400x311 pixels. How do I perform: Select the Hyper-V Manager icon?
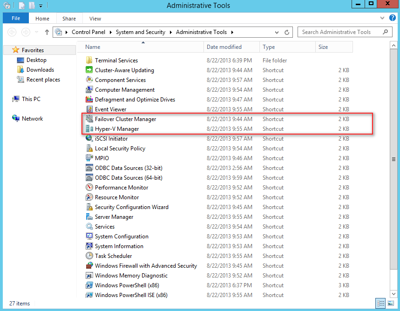[89, 129]
